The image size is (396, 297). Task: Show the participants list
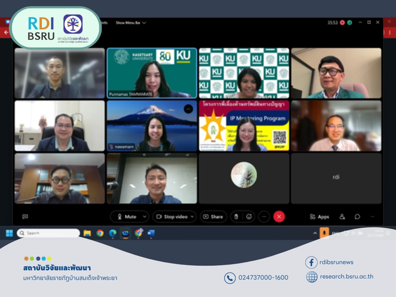tap(342, 217)
